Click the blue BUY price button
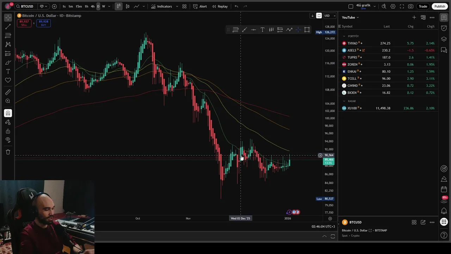This screenshot has height=254, width=451. tap(44, 23)
